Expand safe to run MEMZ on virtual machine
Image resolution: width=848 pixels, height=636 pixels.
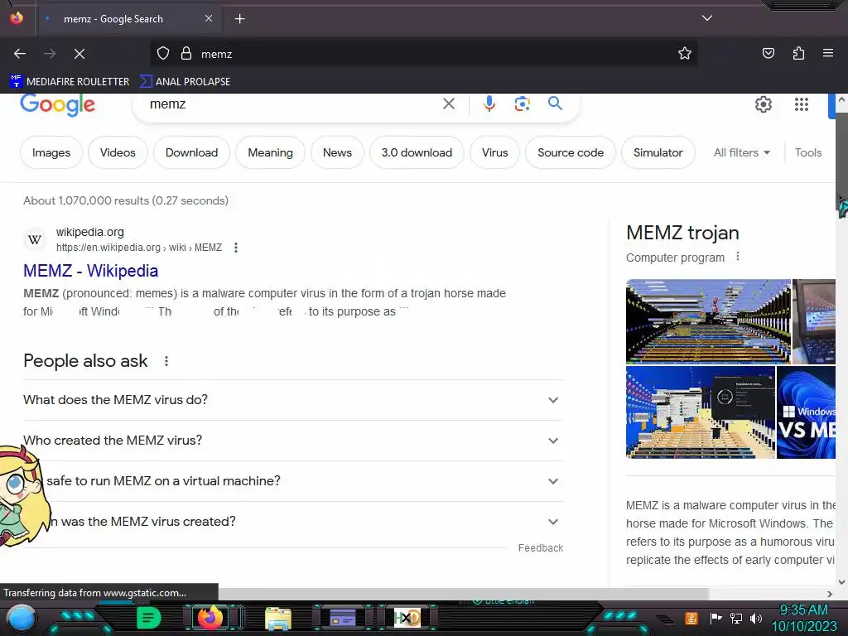coord(293,481)
